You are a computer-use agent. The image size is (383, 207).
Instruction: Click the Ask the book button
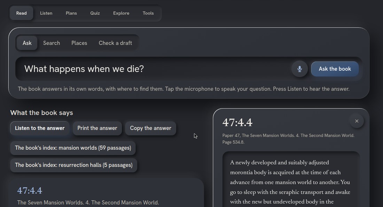pos(335,69)
